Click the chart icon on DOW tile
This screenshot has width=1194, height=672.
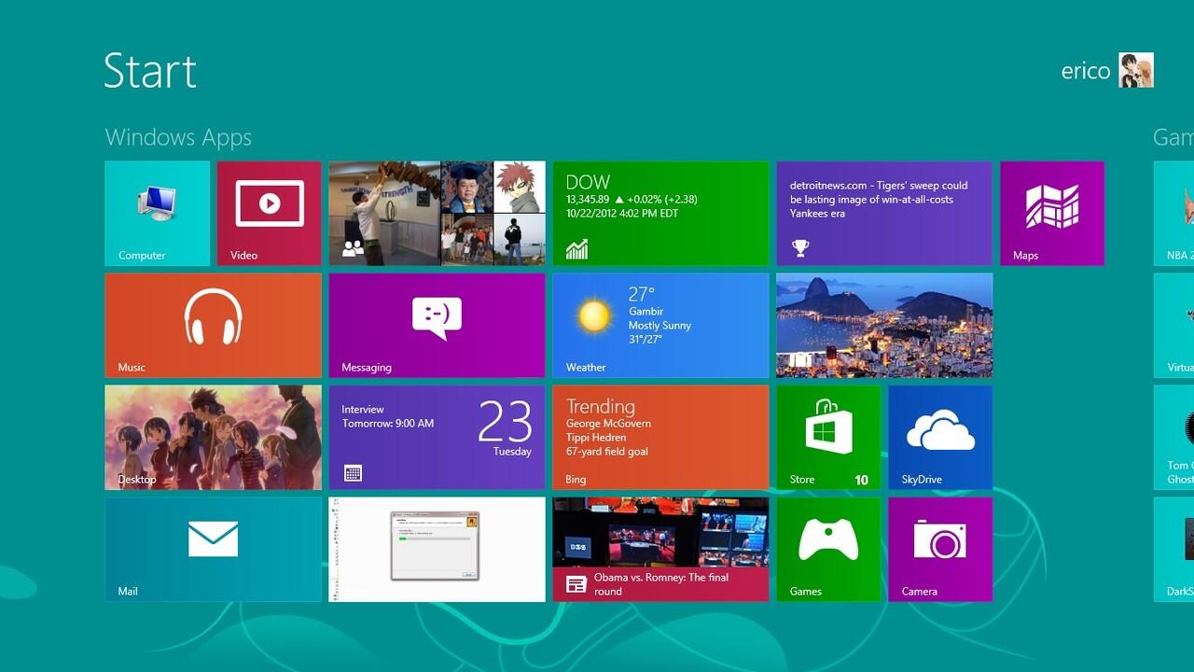[x=576, y=249]
